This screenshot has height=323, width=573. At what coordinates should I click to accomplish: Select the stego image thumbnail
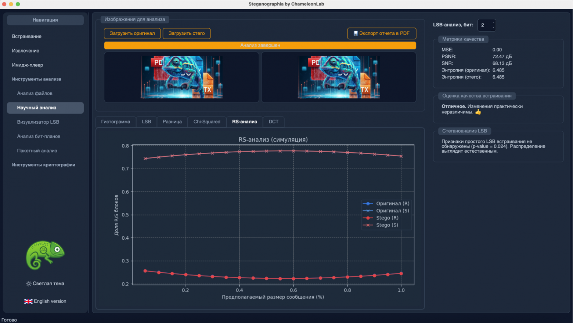pyautogui.click(x=338, y=77)
